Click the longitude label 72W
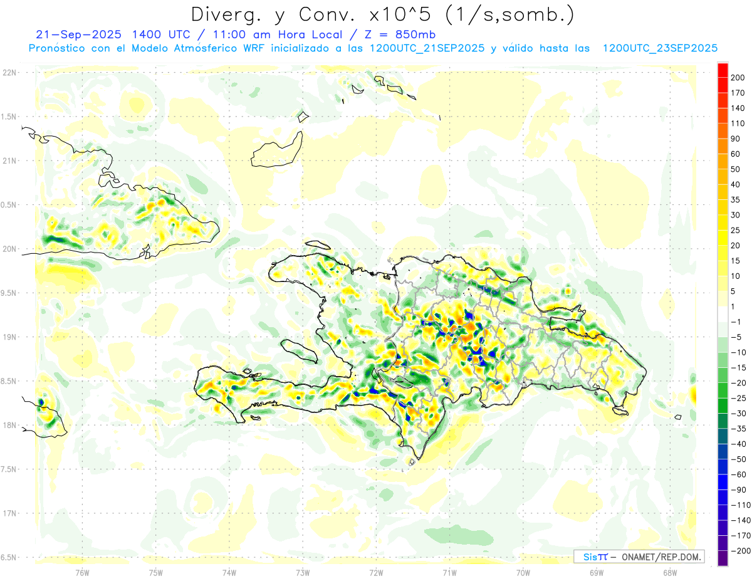 pos(376,572)
